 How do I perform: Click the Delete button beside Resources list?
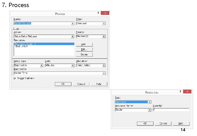pos(84,55)
